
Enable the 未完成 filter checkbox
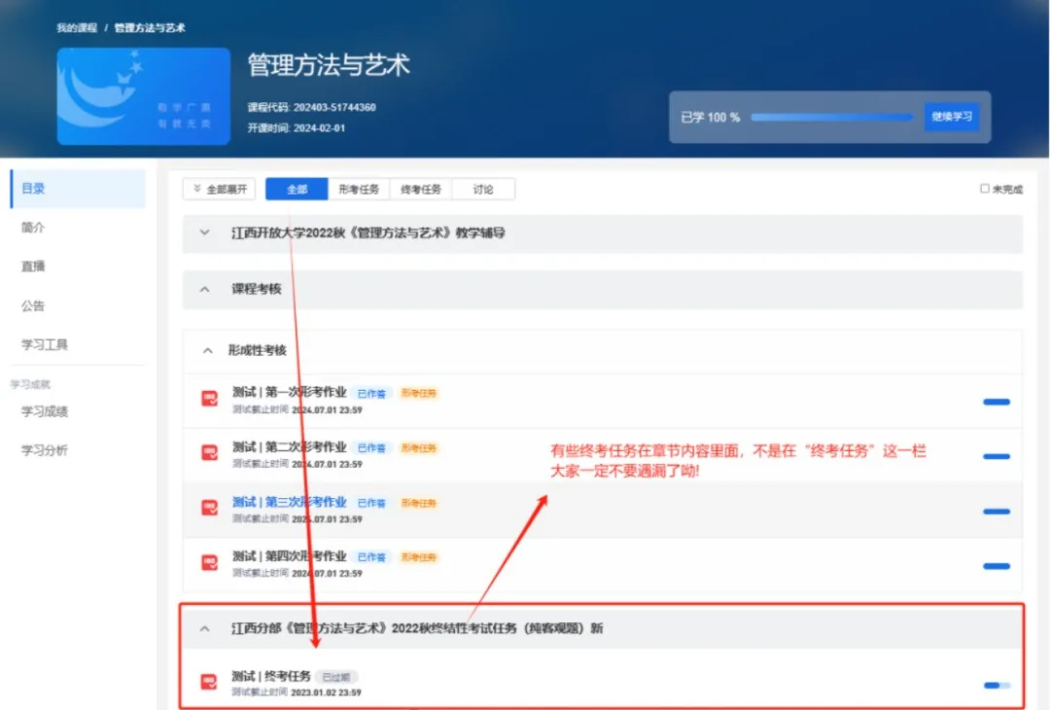(986, 189)
